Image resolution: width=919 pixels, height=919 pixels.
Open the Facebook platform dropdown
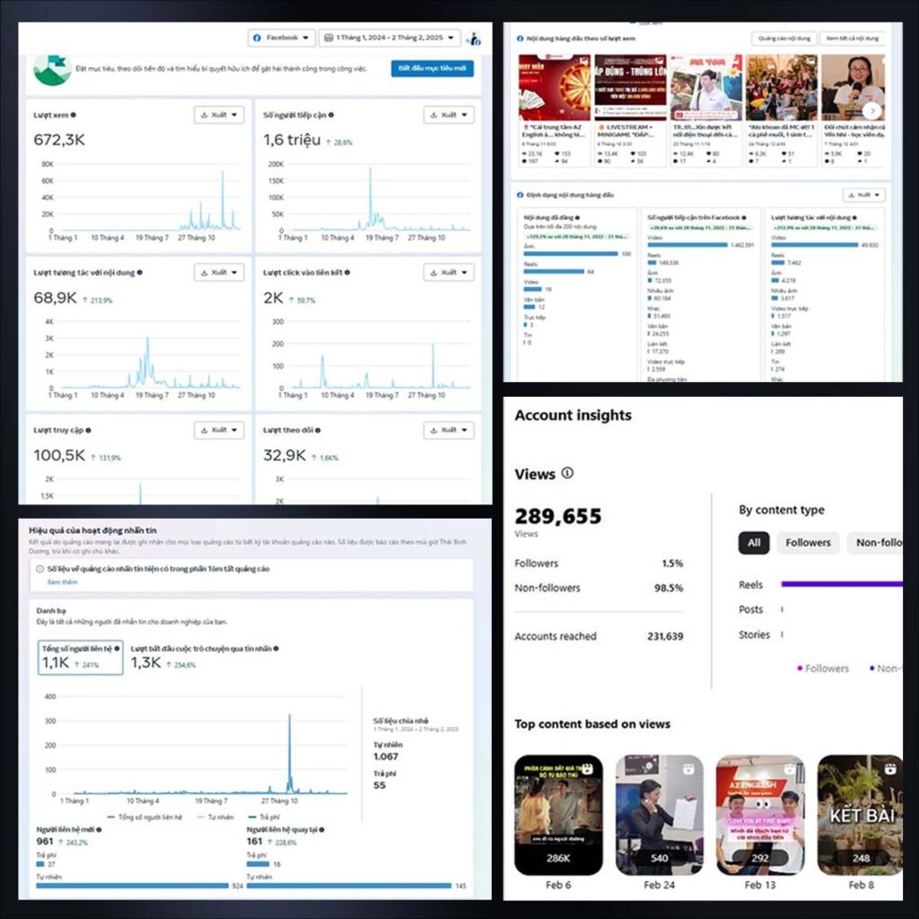click(x=282, y=38)
